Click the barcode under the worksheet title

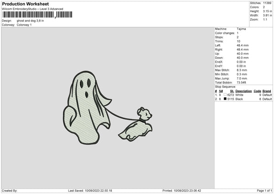coord(37,15)
